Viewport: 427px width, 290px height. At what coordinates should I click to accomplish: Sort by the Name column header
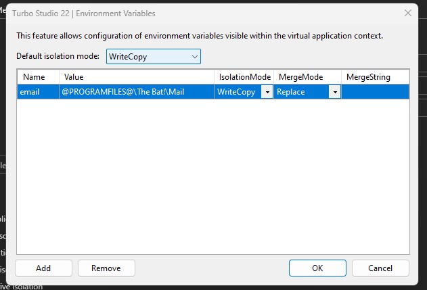coord(38,77)
